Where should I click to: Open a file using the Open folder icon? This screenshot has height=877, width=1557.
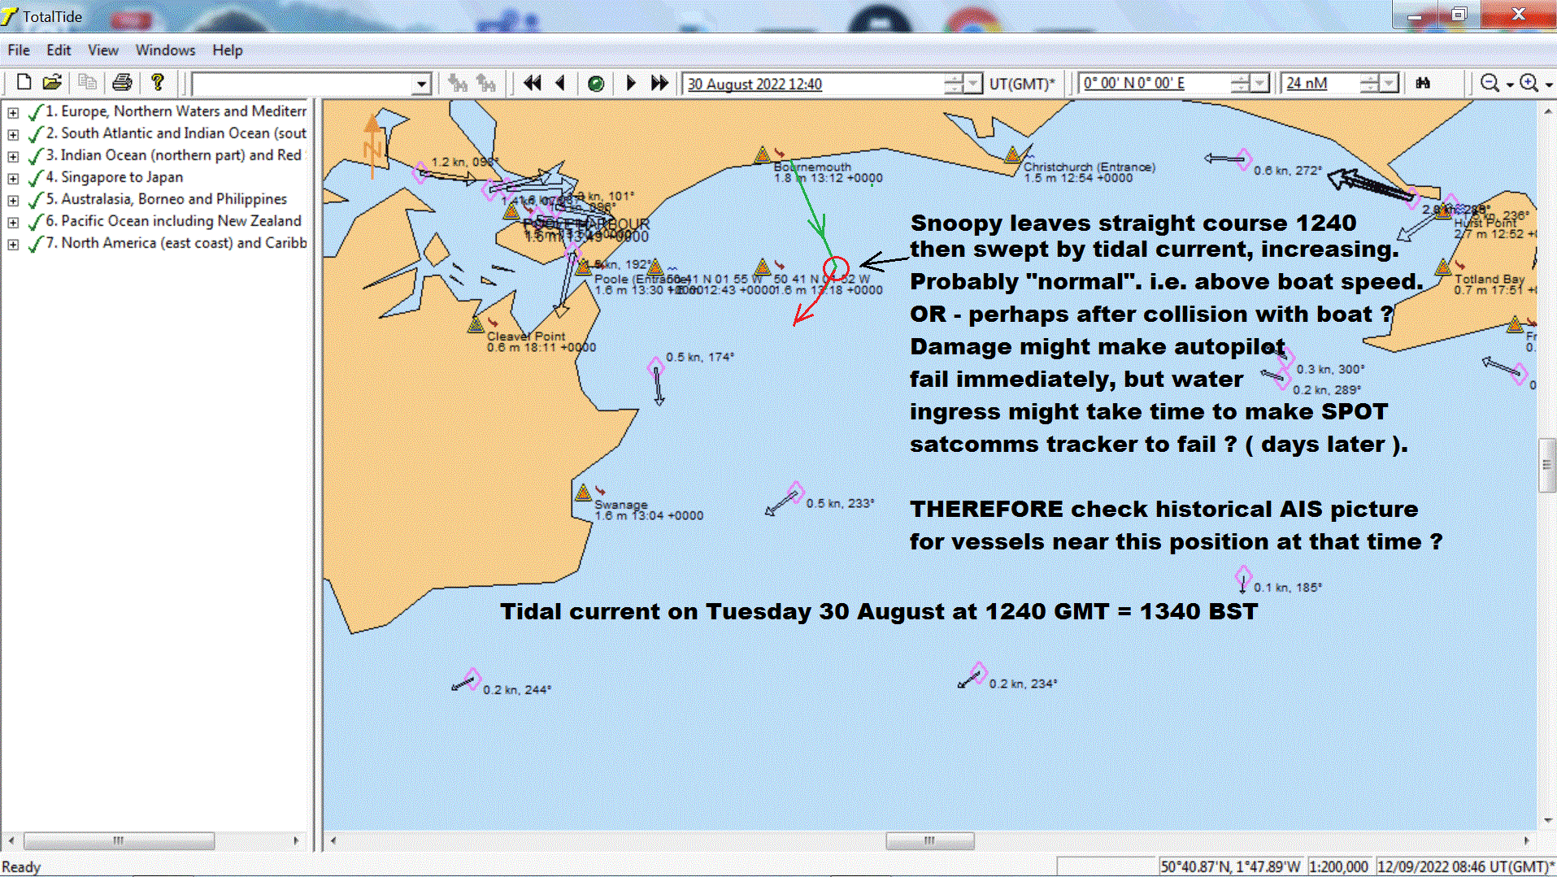[53, 82]
